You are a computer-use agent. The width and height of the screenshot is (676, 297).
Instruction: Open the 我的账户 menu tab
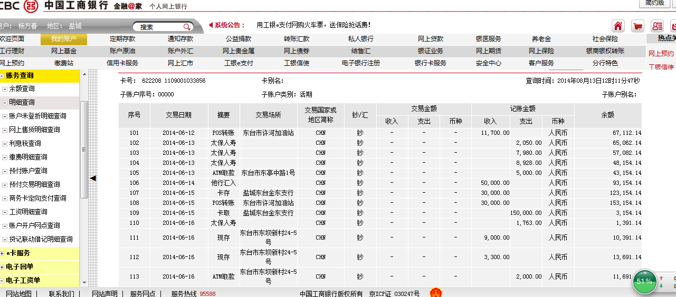63,39
